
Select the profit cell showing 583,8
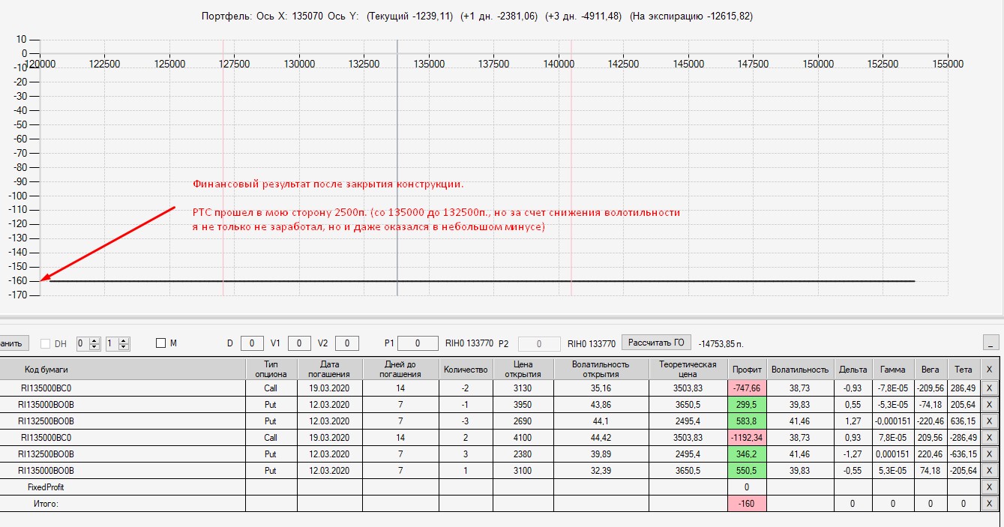(747, 421)
